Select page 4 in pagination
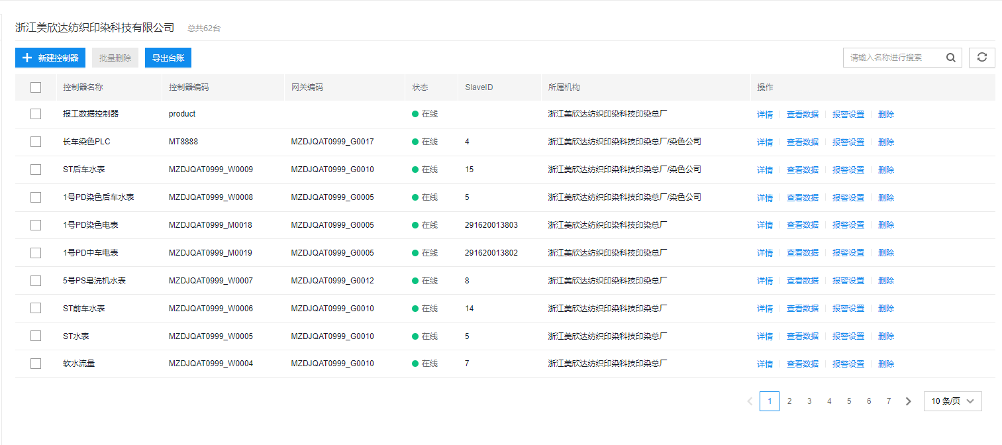1002x445 pixels. (829, 401)
